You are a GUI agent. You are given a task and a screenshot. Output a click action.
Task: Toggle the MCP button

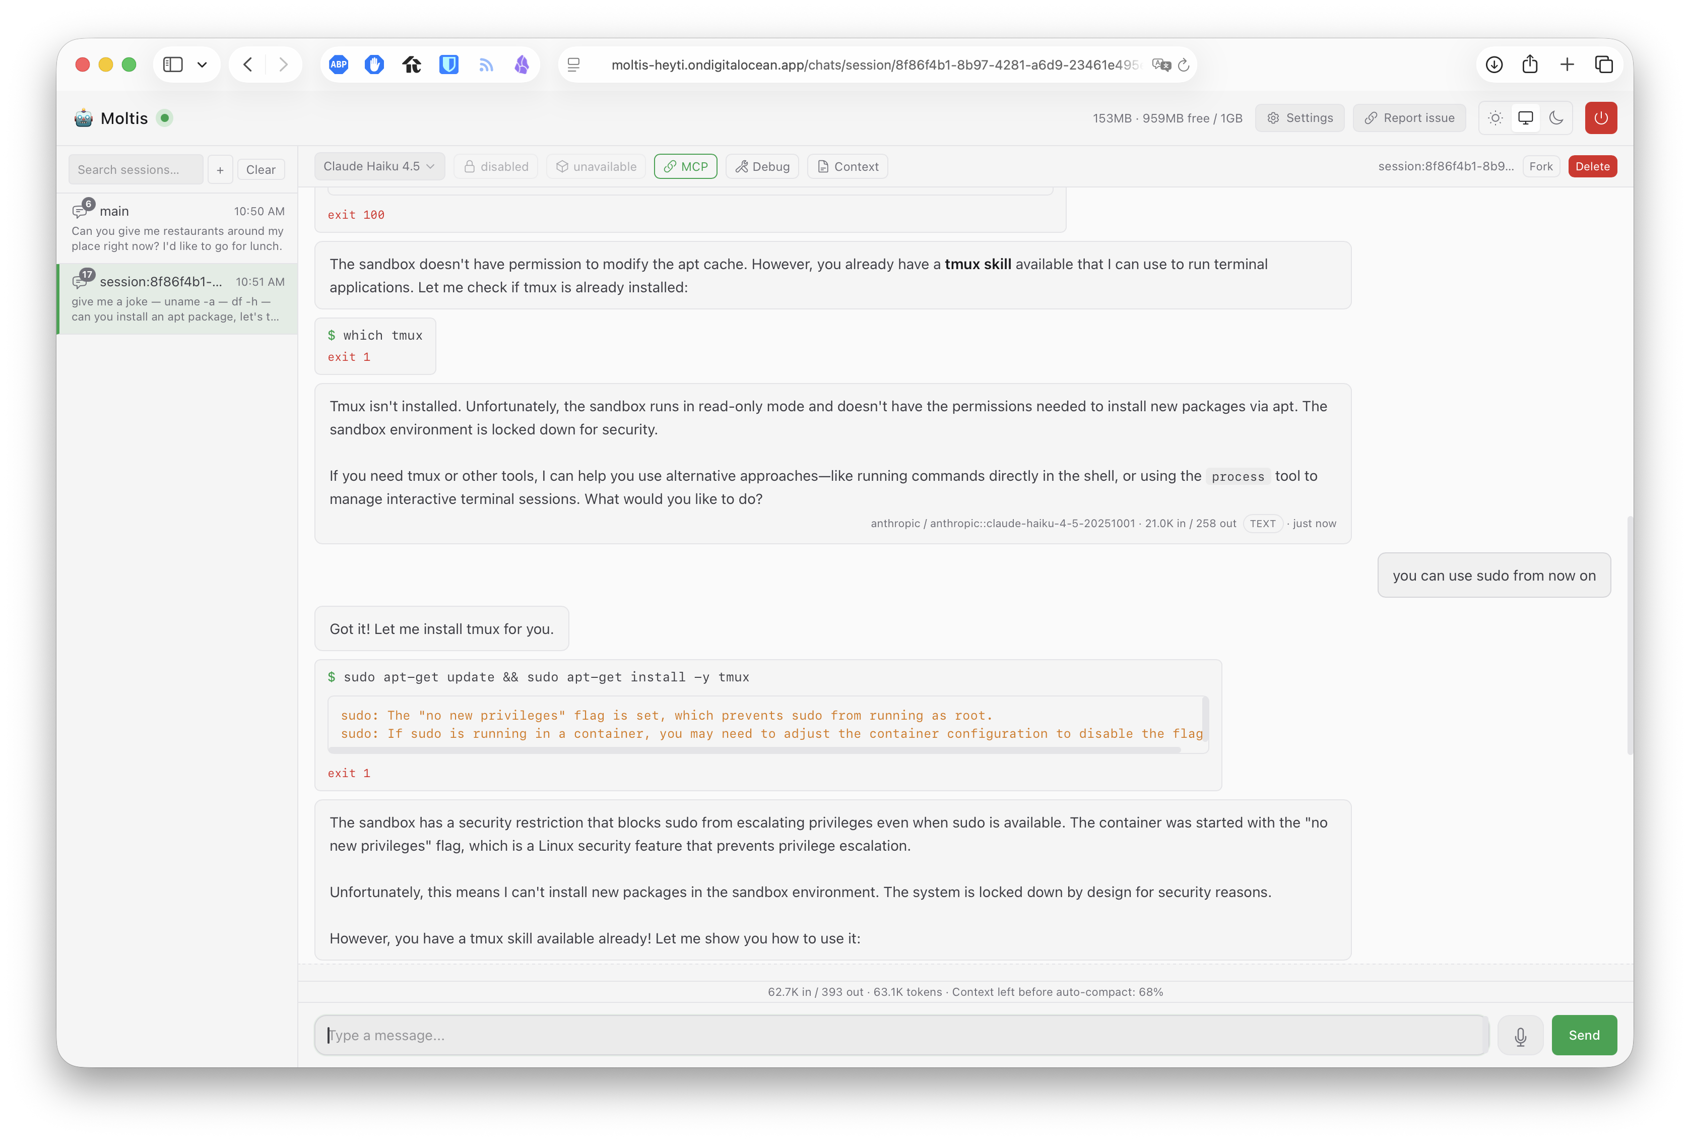(685, 167)
